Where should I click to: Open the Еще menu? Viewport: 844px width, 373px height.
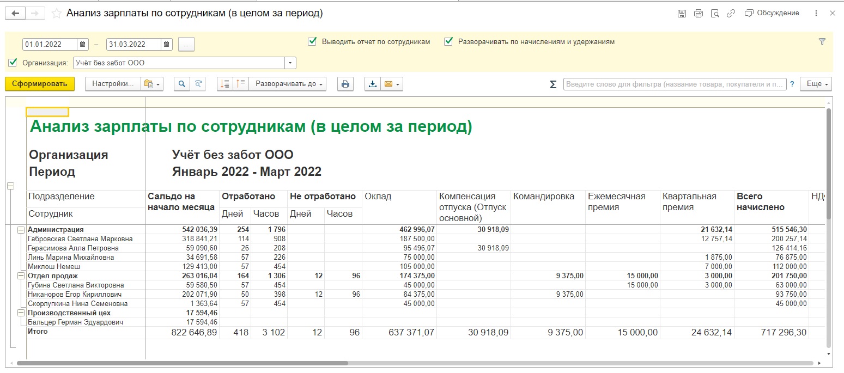pyautogui.click(x=816, y=84)
